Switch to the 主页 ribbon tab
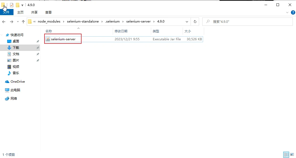 click(20, 12)
